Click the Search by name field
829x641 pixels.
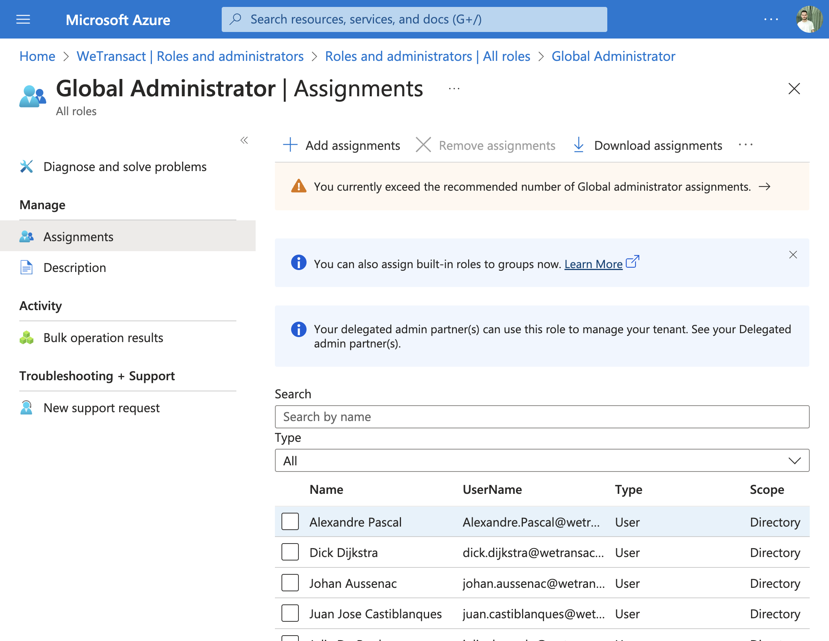pyautogui.click(x=542, y=417)
